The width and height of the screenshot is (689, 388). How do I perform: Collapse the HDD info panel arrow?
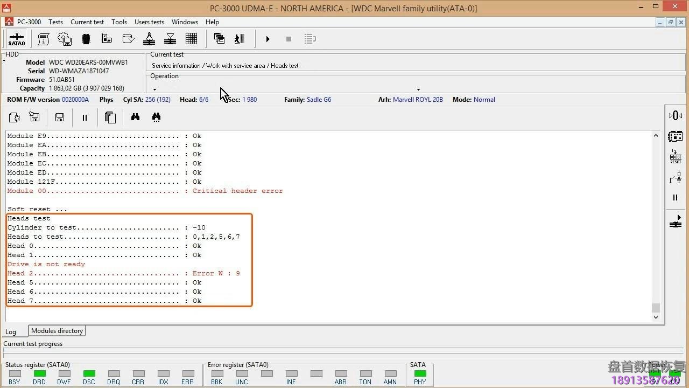pyautogui.click(x=4, y=61)
